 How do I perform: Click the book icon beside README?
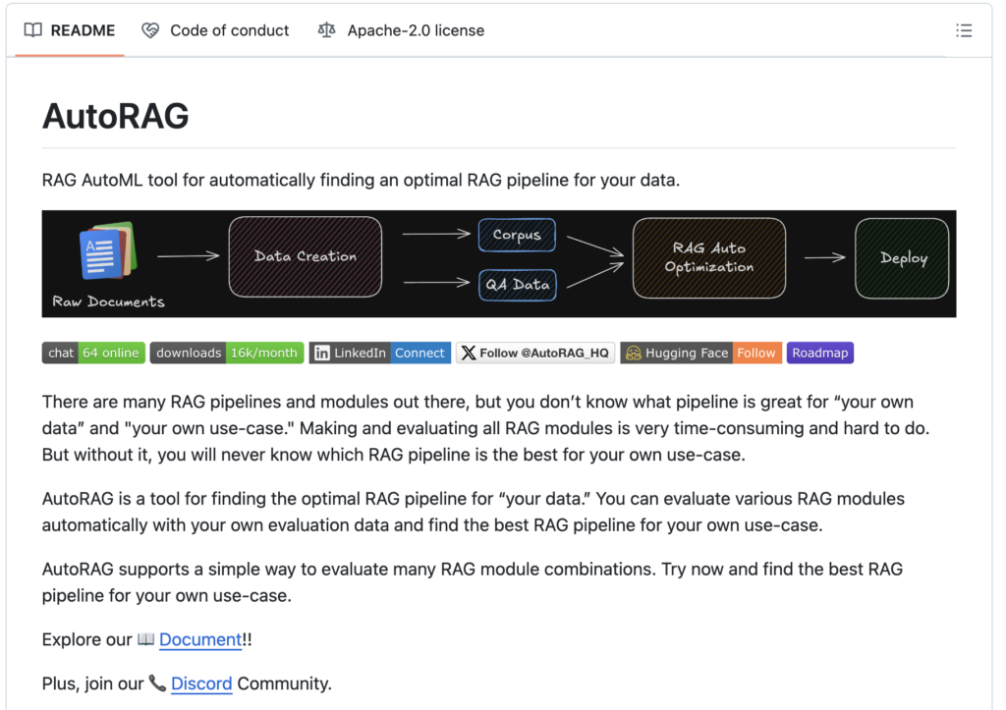(x=33, y=30)
